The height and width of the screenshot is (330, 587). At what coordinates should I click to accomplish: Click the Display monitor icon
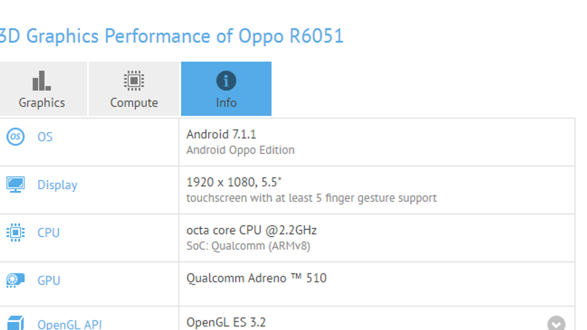pyautogui.click(x=15, y=184)
